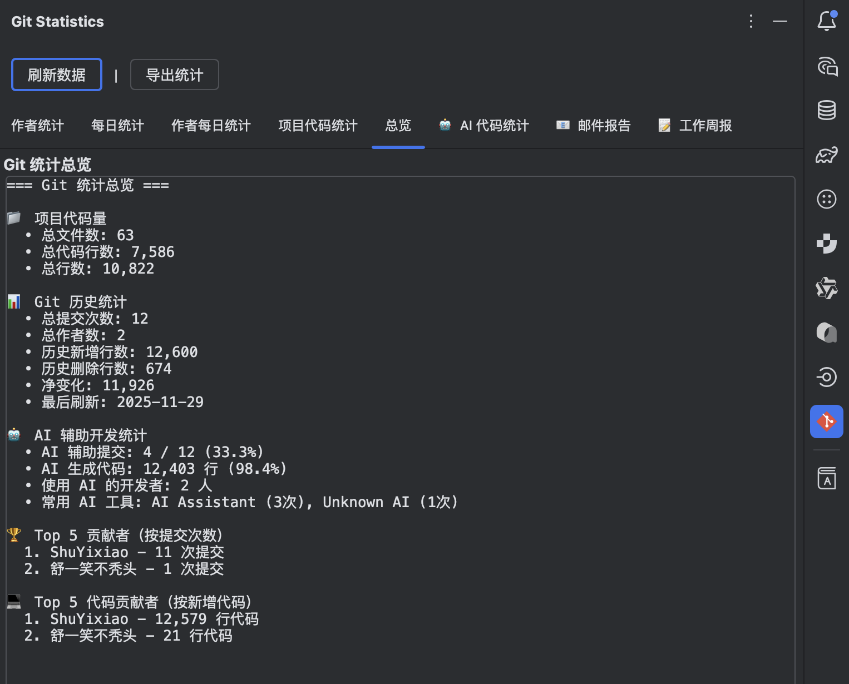Click the animal-shaped sidebar icon
This screenshot has width=849, height=684.
tap(827, 155)
